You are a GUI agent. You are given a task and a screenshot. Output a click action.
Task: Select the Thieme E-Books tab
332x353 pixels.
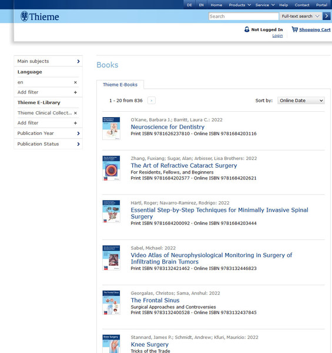point(120,85)
